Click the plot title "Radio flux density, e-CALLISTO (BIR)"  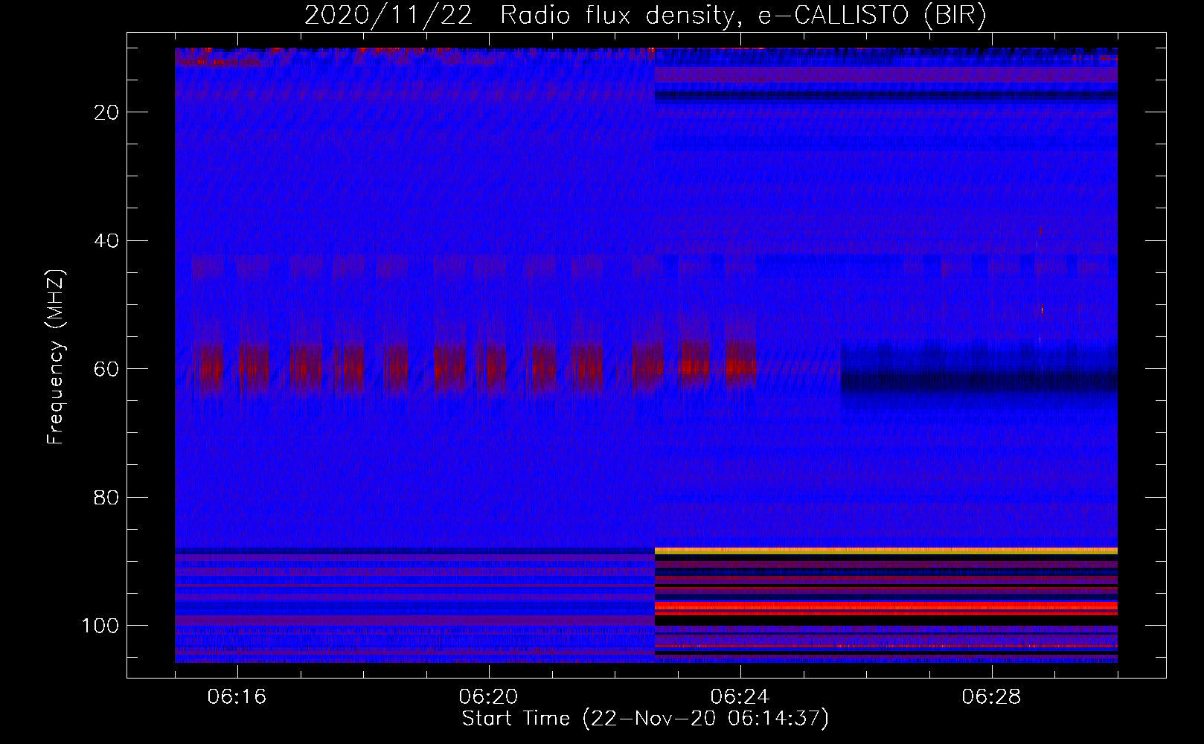coord(743,15)
